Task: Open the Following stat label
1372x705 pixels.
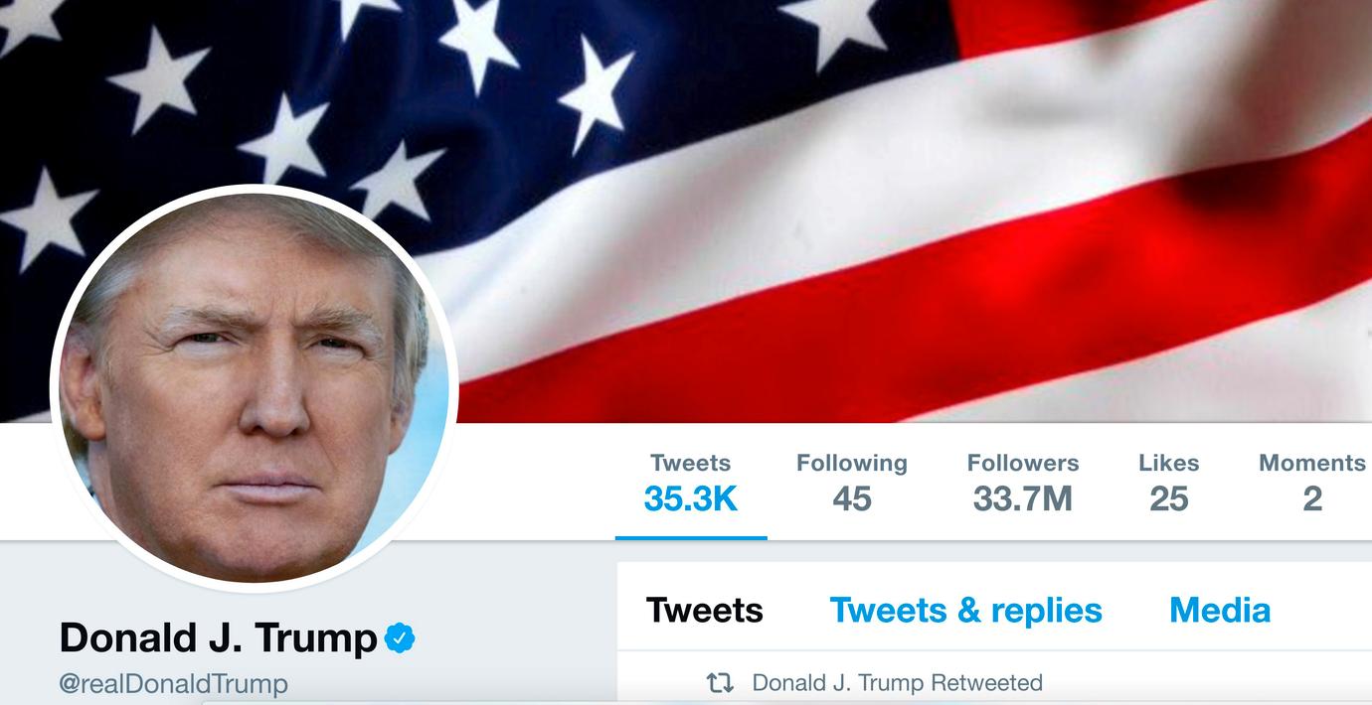Action: [852, 463]
